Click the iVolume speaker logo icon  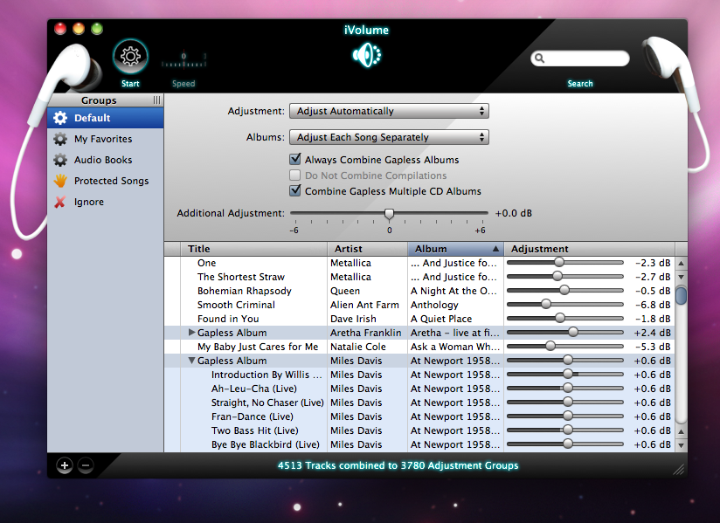(365, 56)
